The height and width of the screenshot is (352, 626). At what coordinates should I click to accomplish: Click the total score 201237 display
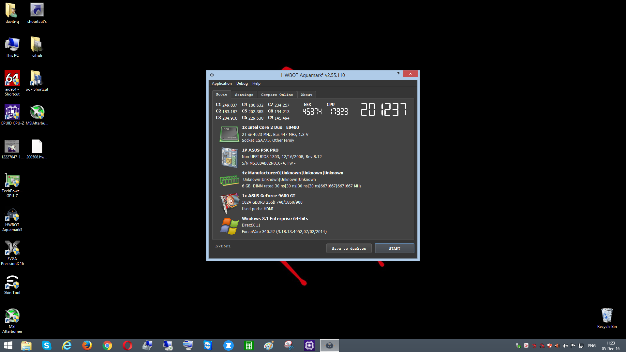click(x=384, y=110)
